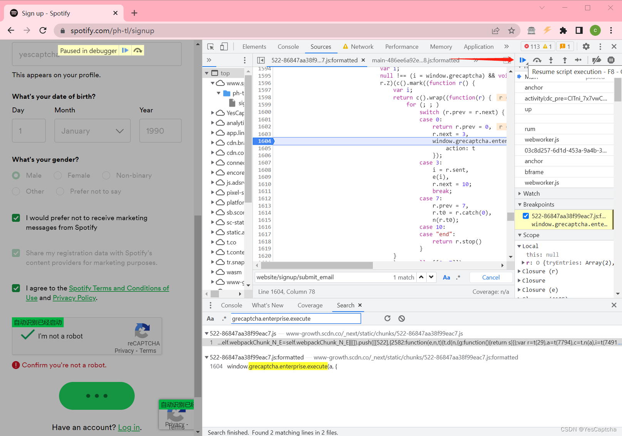
Task: Open the Month dropdown showing January
Action: pyautogui.click(x=92, y=131)
